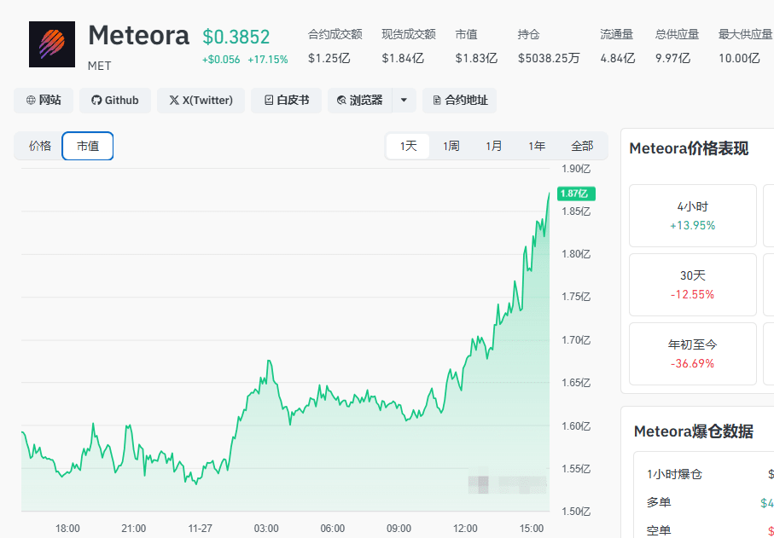Open the 白皮书 whitepaper document
The height and width of the screenshot is (538, 774).
[x=287, y=100]
